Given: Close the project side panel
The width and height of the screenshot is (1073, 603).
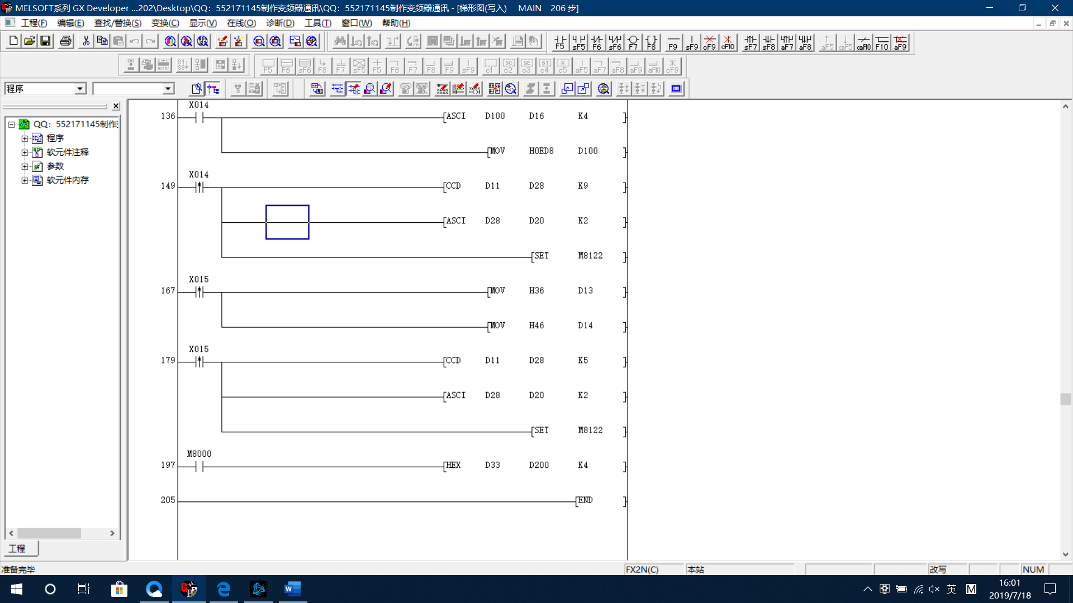Looking at the screenshot, I should [116, 106].
